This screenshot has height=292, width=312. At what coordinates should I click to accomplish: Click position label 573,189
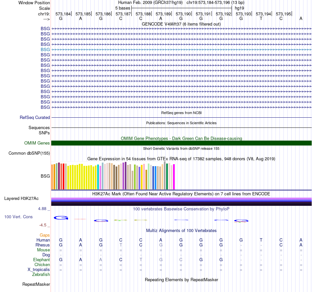pyautogui.click(x=163, y=14)
